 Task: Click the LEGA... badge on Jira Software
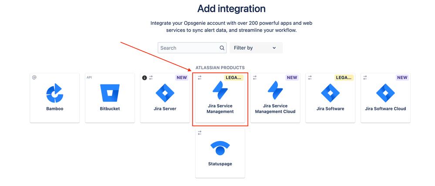(344, 78)
